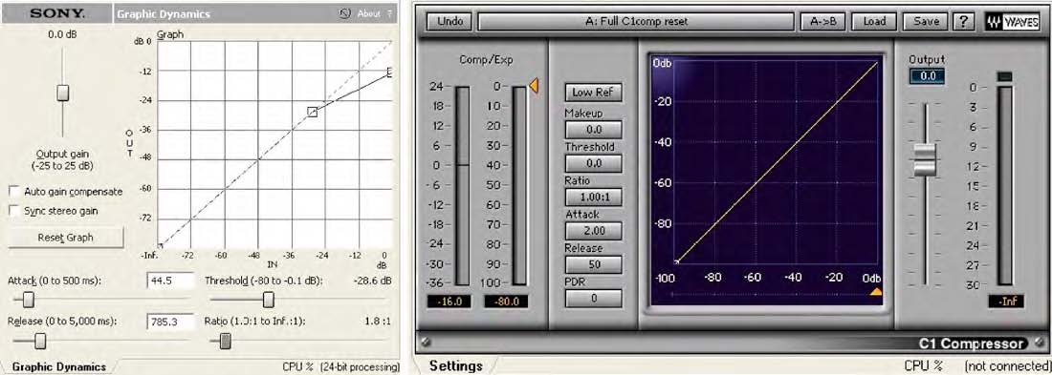This screenshot has height=375, width=1052.
Task: Click the Attack value field showing 44.5
Action: tap(170, 281)
